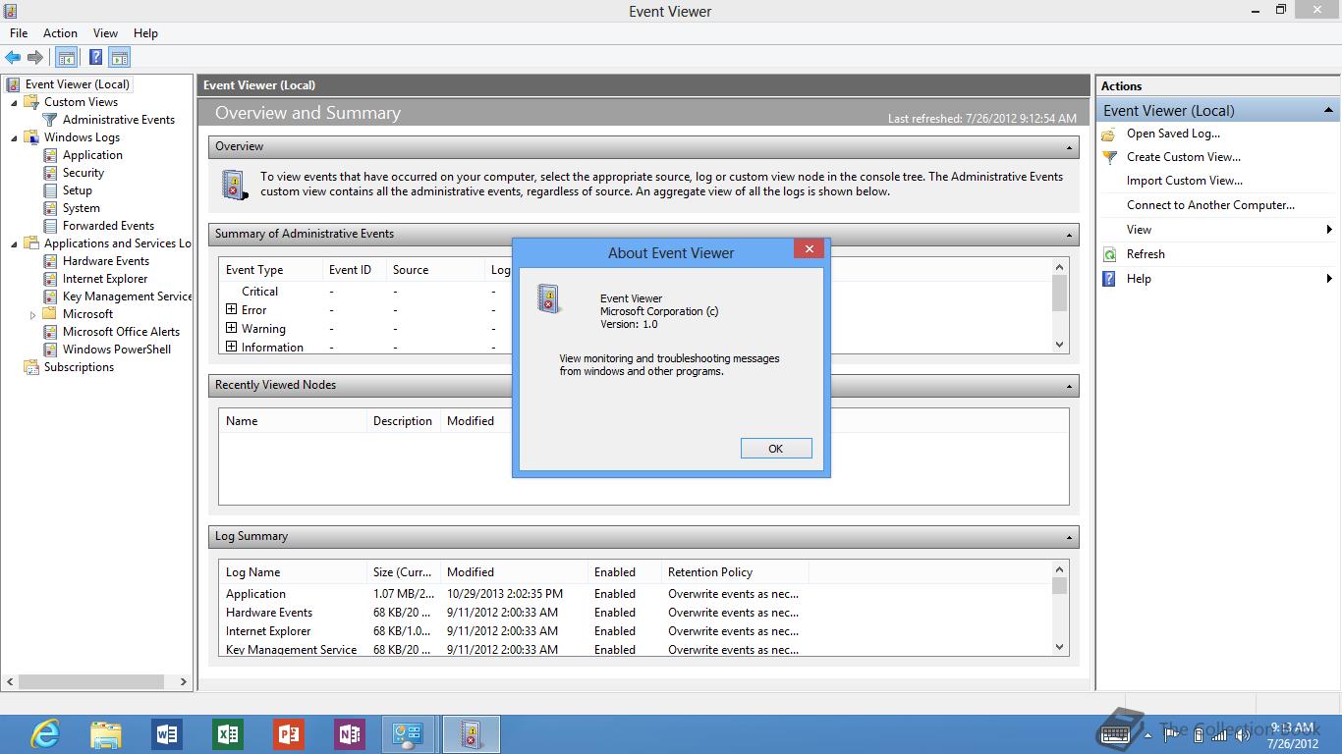The width and height of the screenshot is (1342, 754).
Task: Click the Back arrow toolbar icon
Action: coord(13,58)
